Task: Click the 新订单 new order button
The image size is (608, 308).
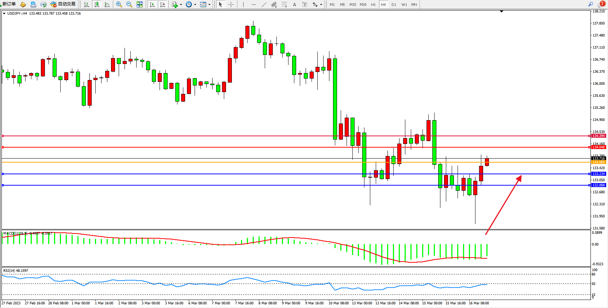Action: click(9, 4)
